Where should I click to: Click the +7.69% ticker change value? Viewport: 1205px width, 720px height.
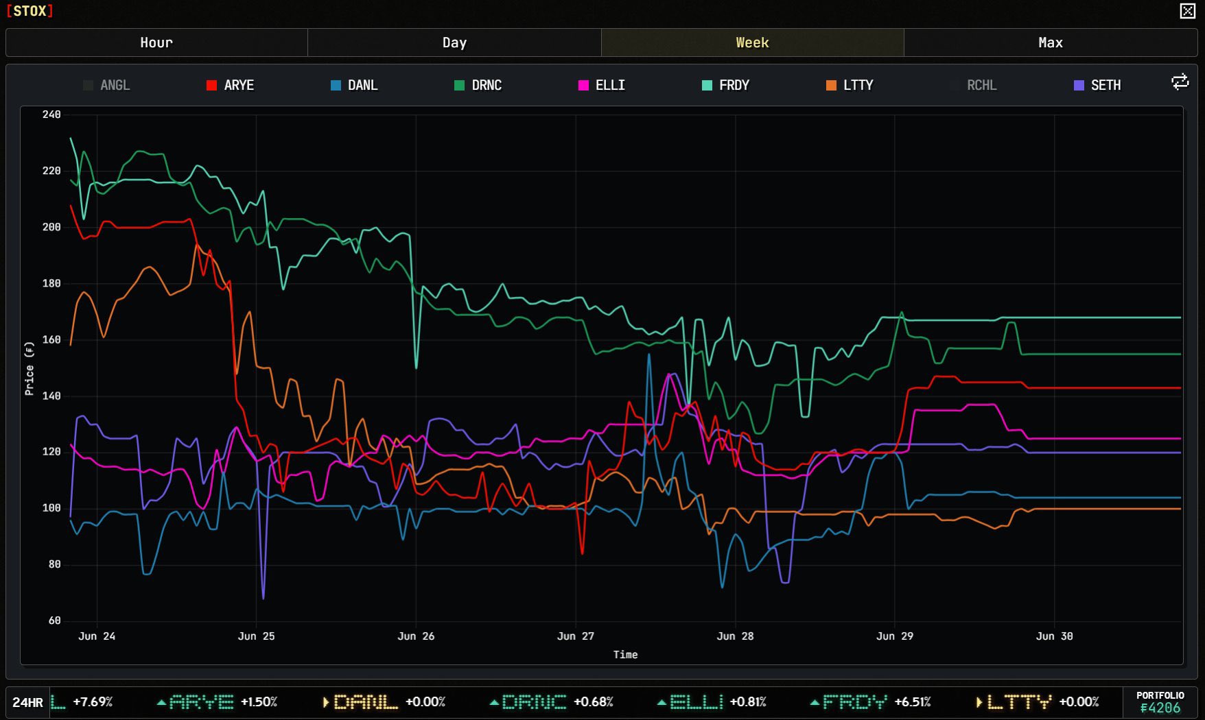point(93,702)
